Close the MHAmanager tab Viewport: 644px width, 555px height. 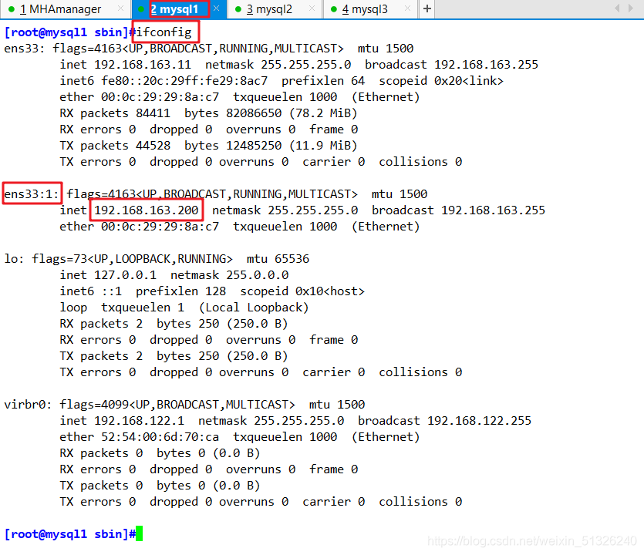coord(120,8)
